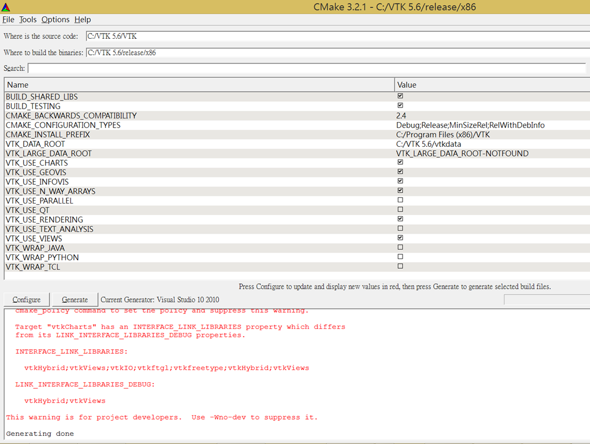Select the VTK_USE_QT entry name
The image size is (590, 444).
[27, 210]
